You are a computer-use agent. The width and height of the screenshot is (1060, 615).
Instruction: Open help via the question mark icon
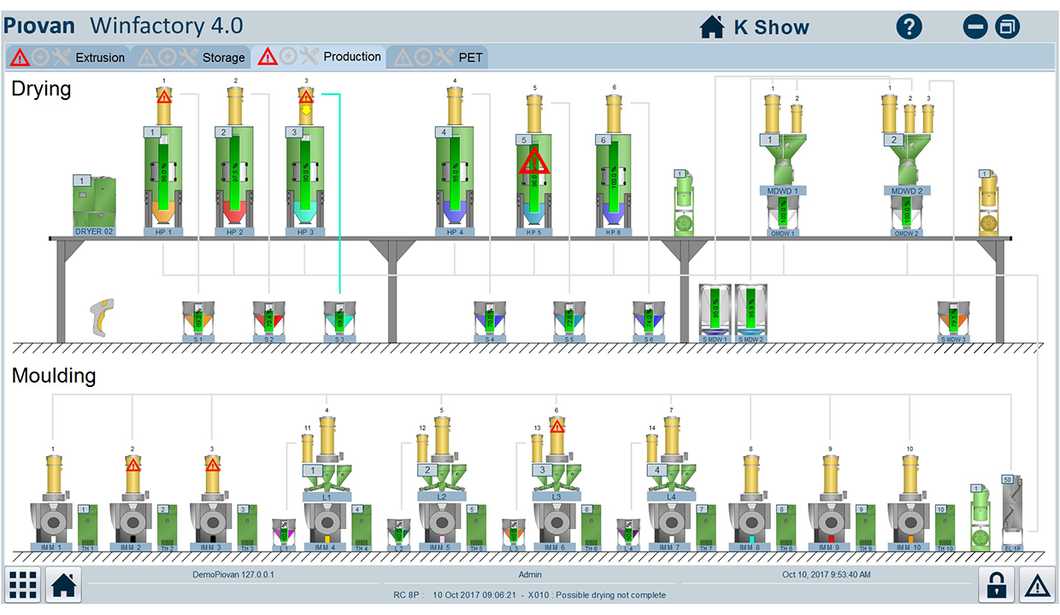point(909,26)
